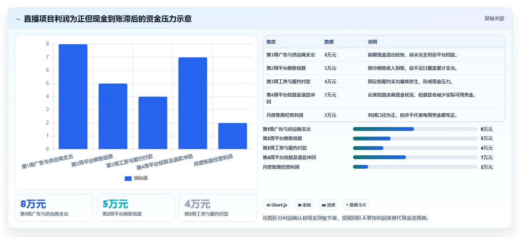Click the y-axis tick label 0
The width and height of the screenshot is (520, 237).
[48, 149]
